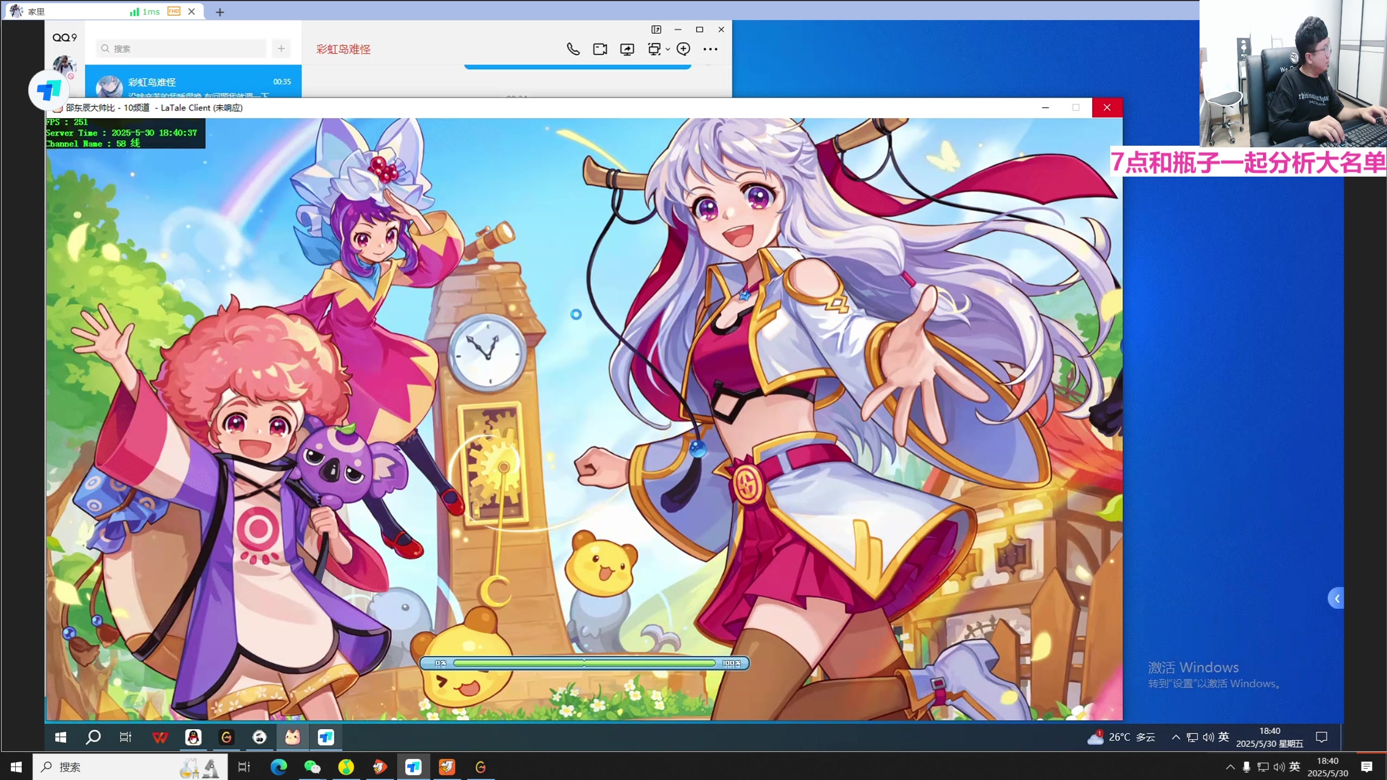Open WPS Office on the remote taskbar

pyautogui.click(x=160, y=737)
